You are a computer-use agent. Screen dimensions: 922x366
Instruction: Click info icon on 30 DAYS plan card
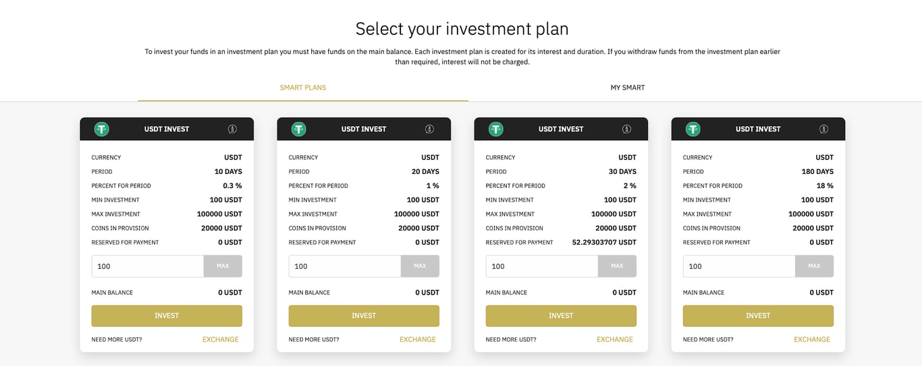[626, 129]
